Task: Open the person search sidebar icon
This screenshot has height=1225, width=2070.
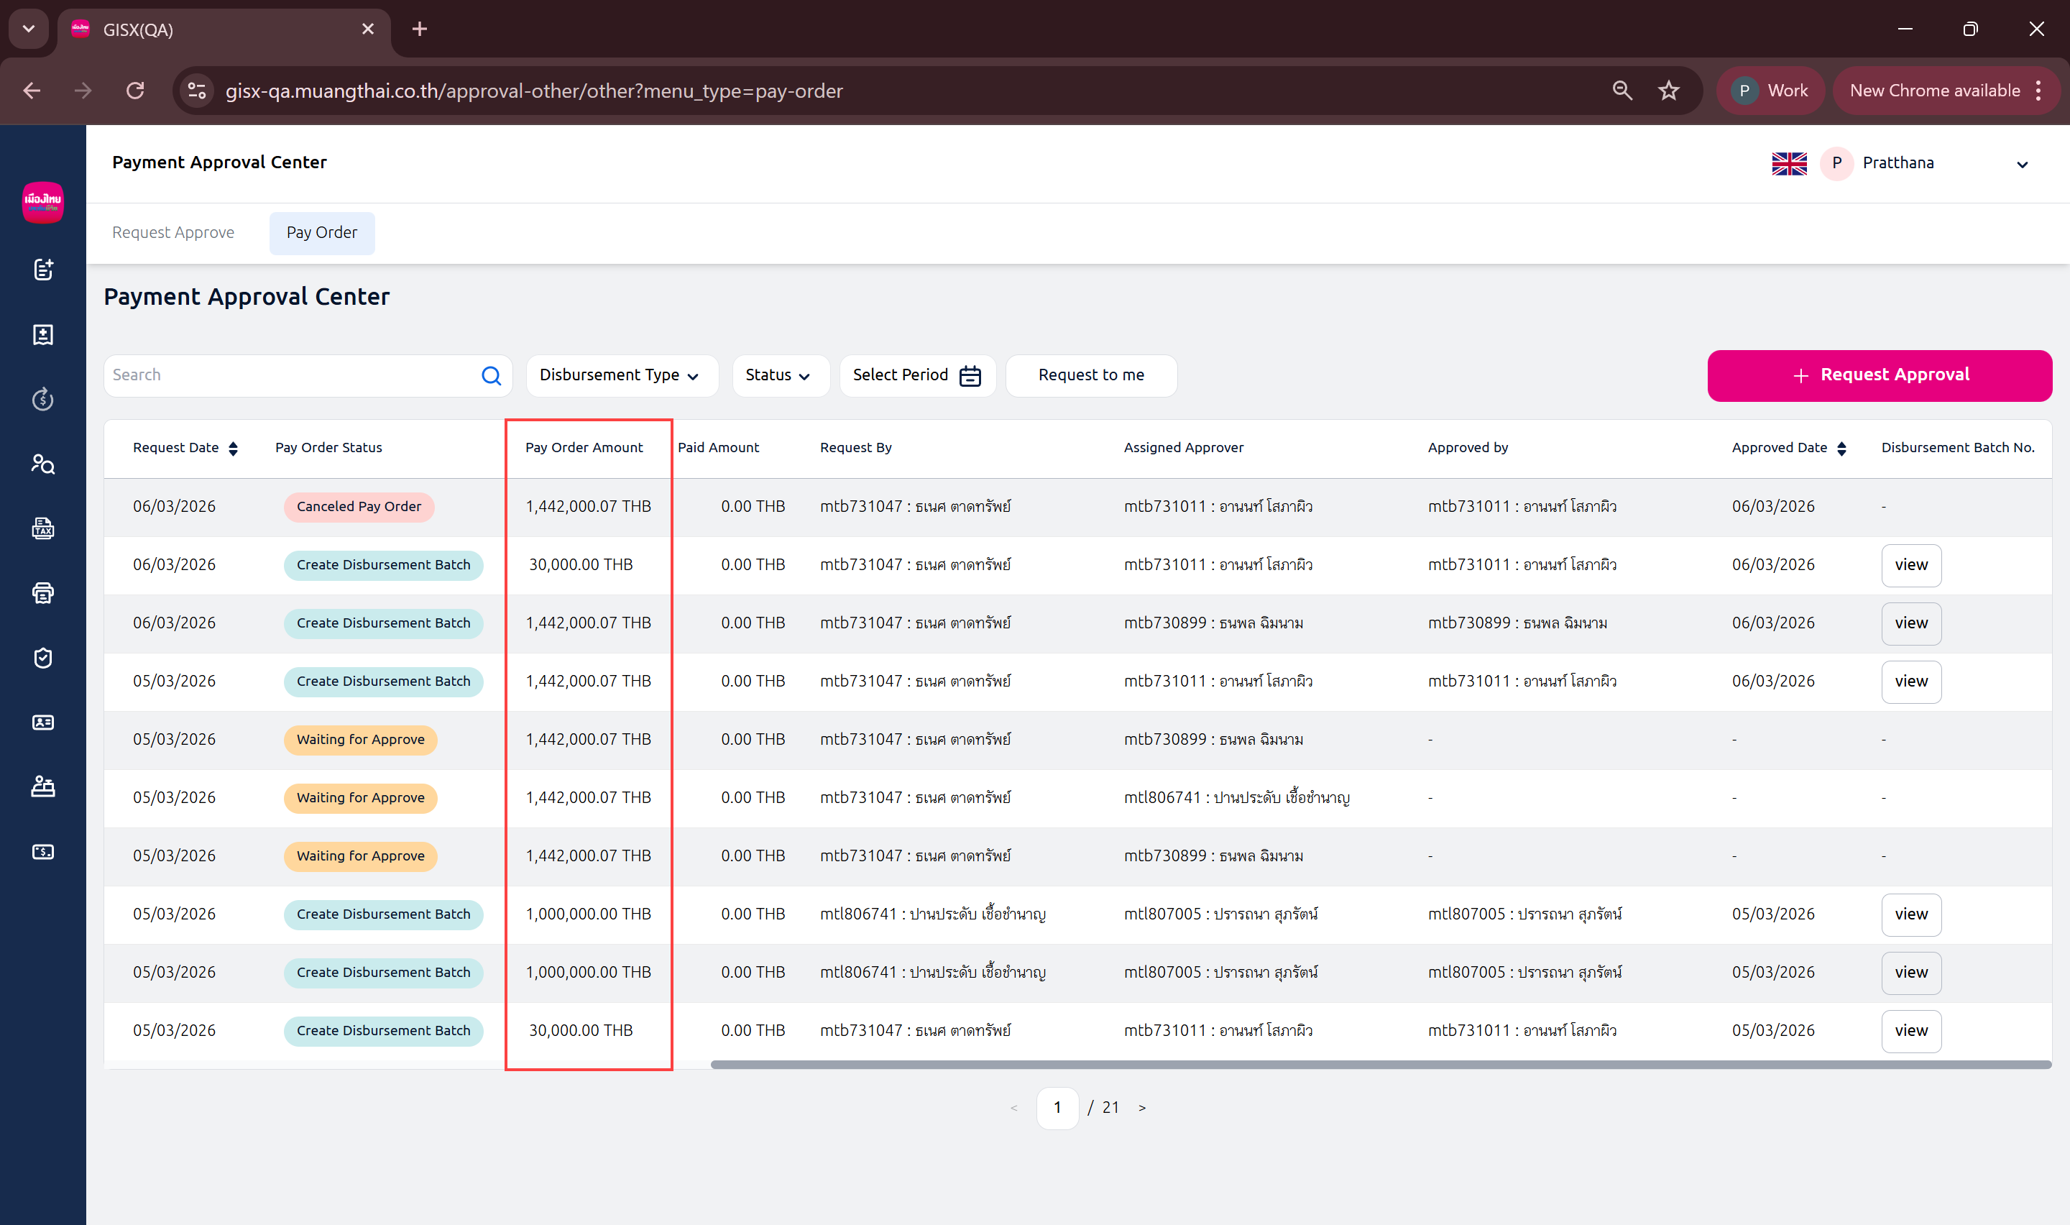Action: [43, 464]
